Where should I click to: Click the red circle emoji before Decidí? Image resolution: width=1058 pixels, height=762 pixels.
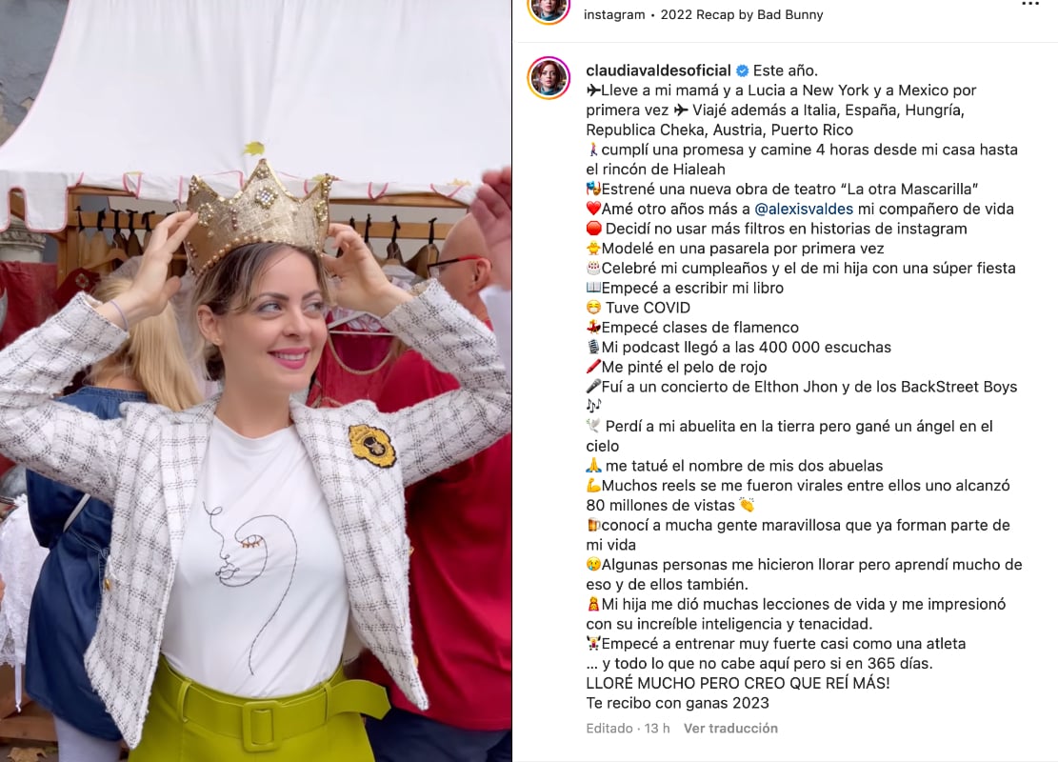[x=593, y=229]
